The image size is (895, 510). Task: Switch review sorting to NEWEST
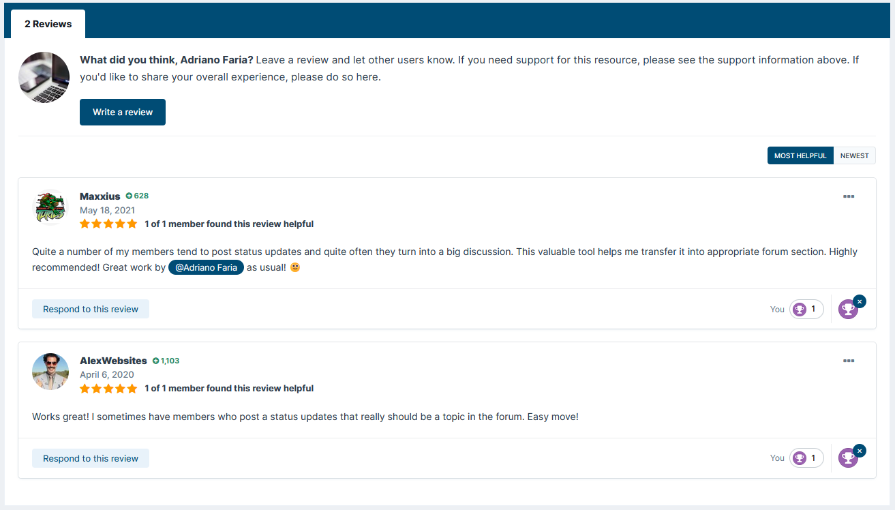coord(854,155)
